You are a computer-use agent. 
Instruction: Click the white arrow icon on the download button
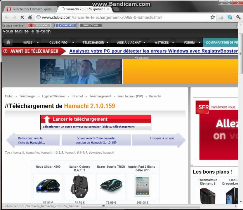tap(47, 119)
